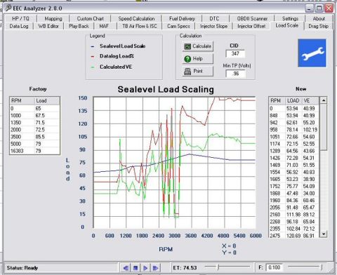Click the New table scroll down arrow
The width and height of the screenshot is (337, 275).
[x=324, y=234]
